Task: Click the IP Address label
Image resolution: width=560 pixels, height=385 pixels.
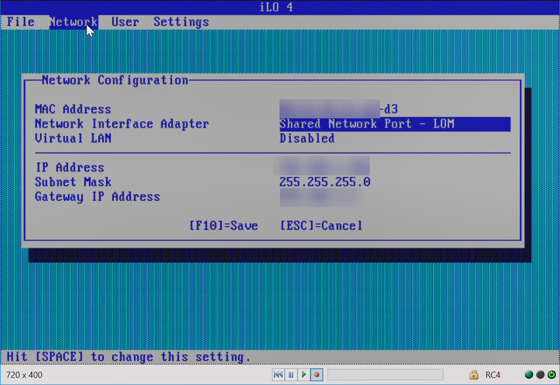Action: [x=70, y=167]
